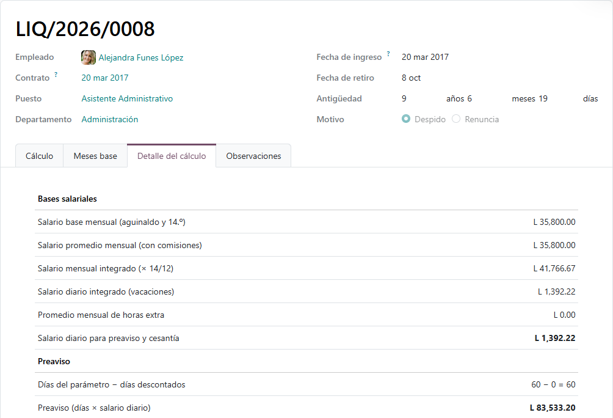The image size is (613, 418).
Task: Click the record title LIQ/2026/0008
Action: pos(85,29)
